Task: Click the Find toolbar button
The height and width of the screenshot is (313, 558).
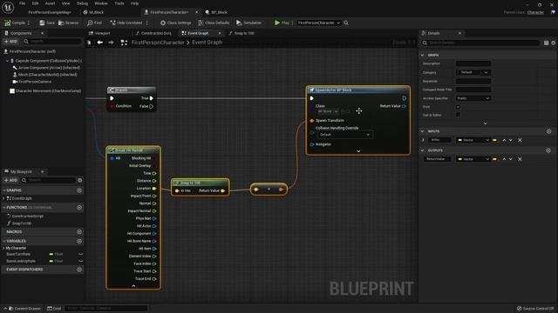Action: click(x=94, y=23)
